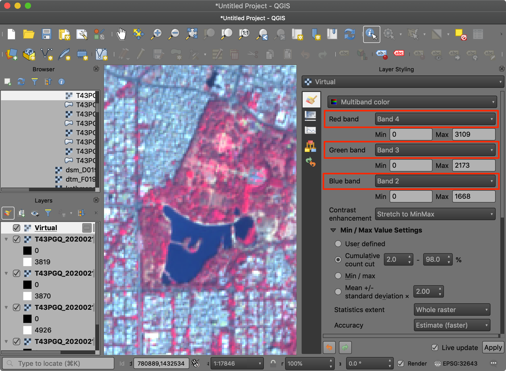Click the Zoom Full extent icon

coord(192,34)
